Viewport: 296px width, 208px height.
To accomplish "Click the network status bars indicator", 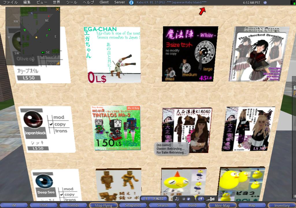I will point(293,2).
